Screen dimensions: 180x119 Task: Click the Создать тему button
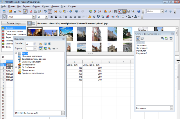[13, 23]
